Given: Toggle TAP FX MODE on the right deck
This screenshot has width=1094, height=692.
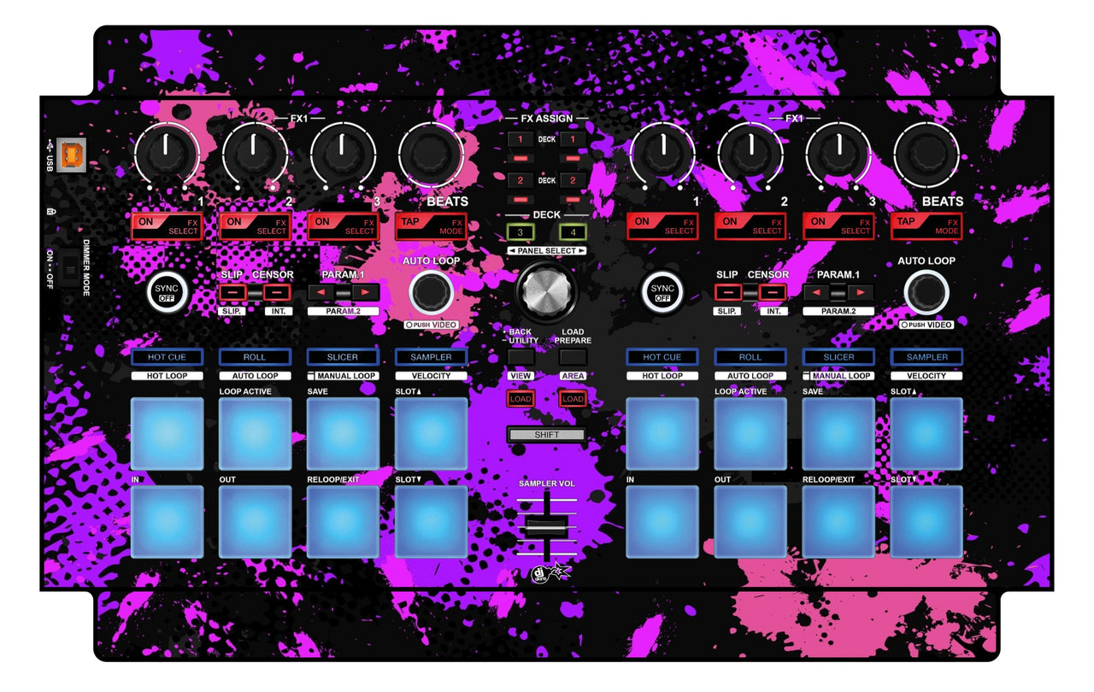Looking at the screenshot, I should coord(926,225).
